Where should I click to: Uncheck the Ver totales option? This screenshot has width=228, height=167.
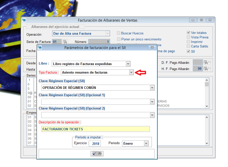tap(188, 32)
